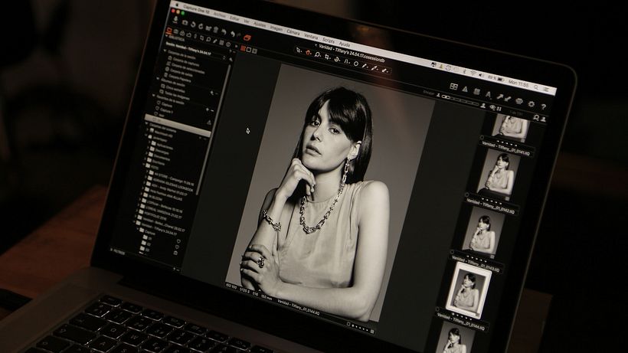Click the magnifier search icon above thumbnails

point(536,117)
